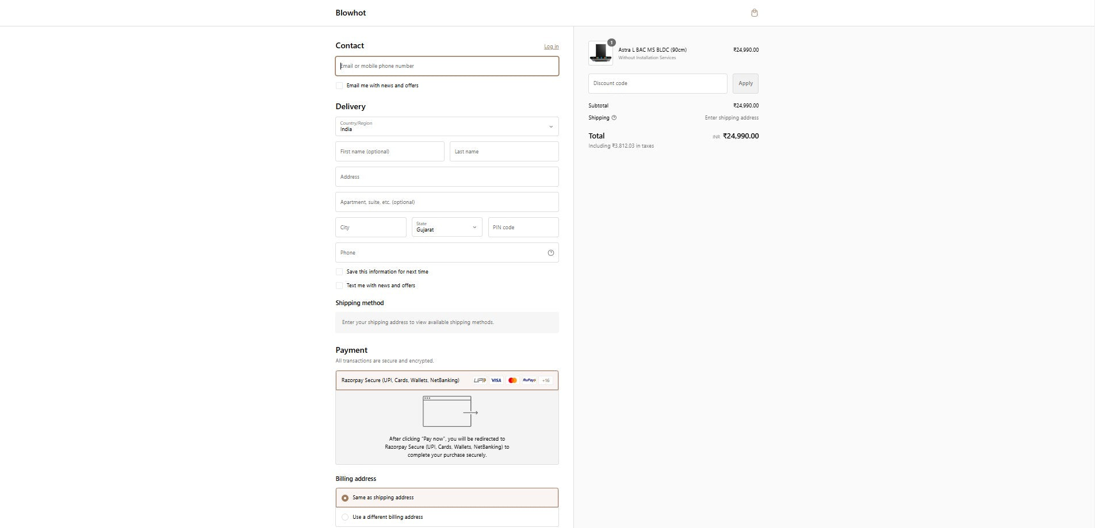Expand the State dropdown showing Gujarat

point(447,228)
